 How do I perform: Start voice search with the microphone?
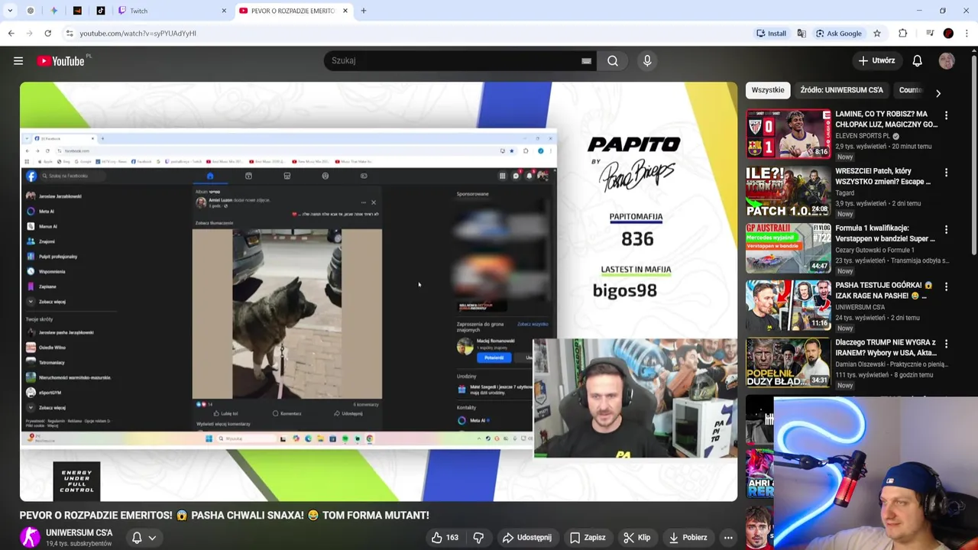pyautogui.click(x=647, y=61)
